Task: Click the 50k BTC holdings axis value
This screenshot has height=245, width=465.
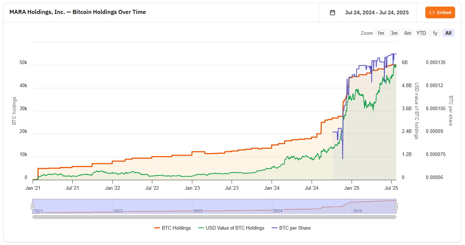Action: point(23,63)
